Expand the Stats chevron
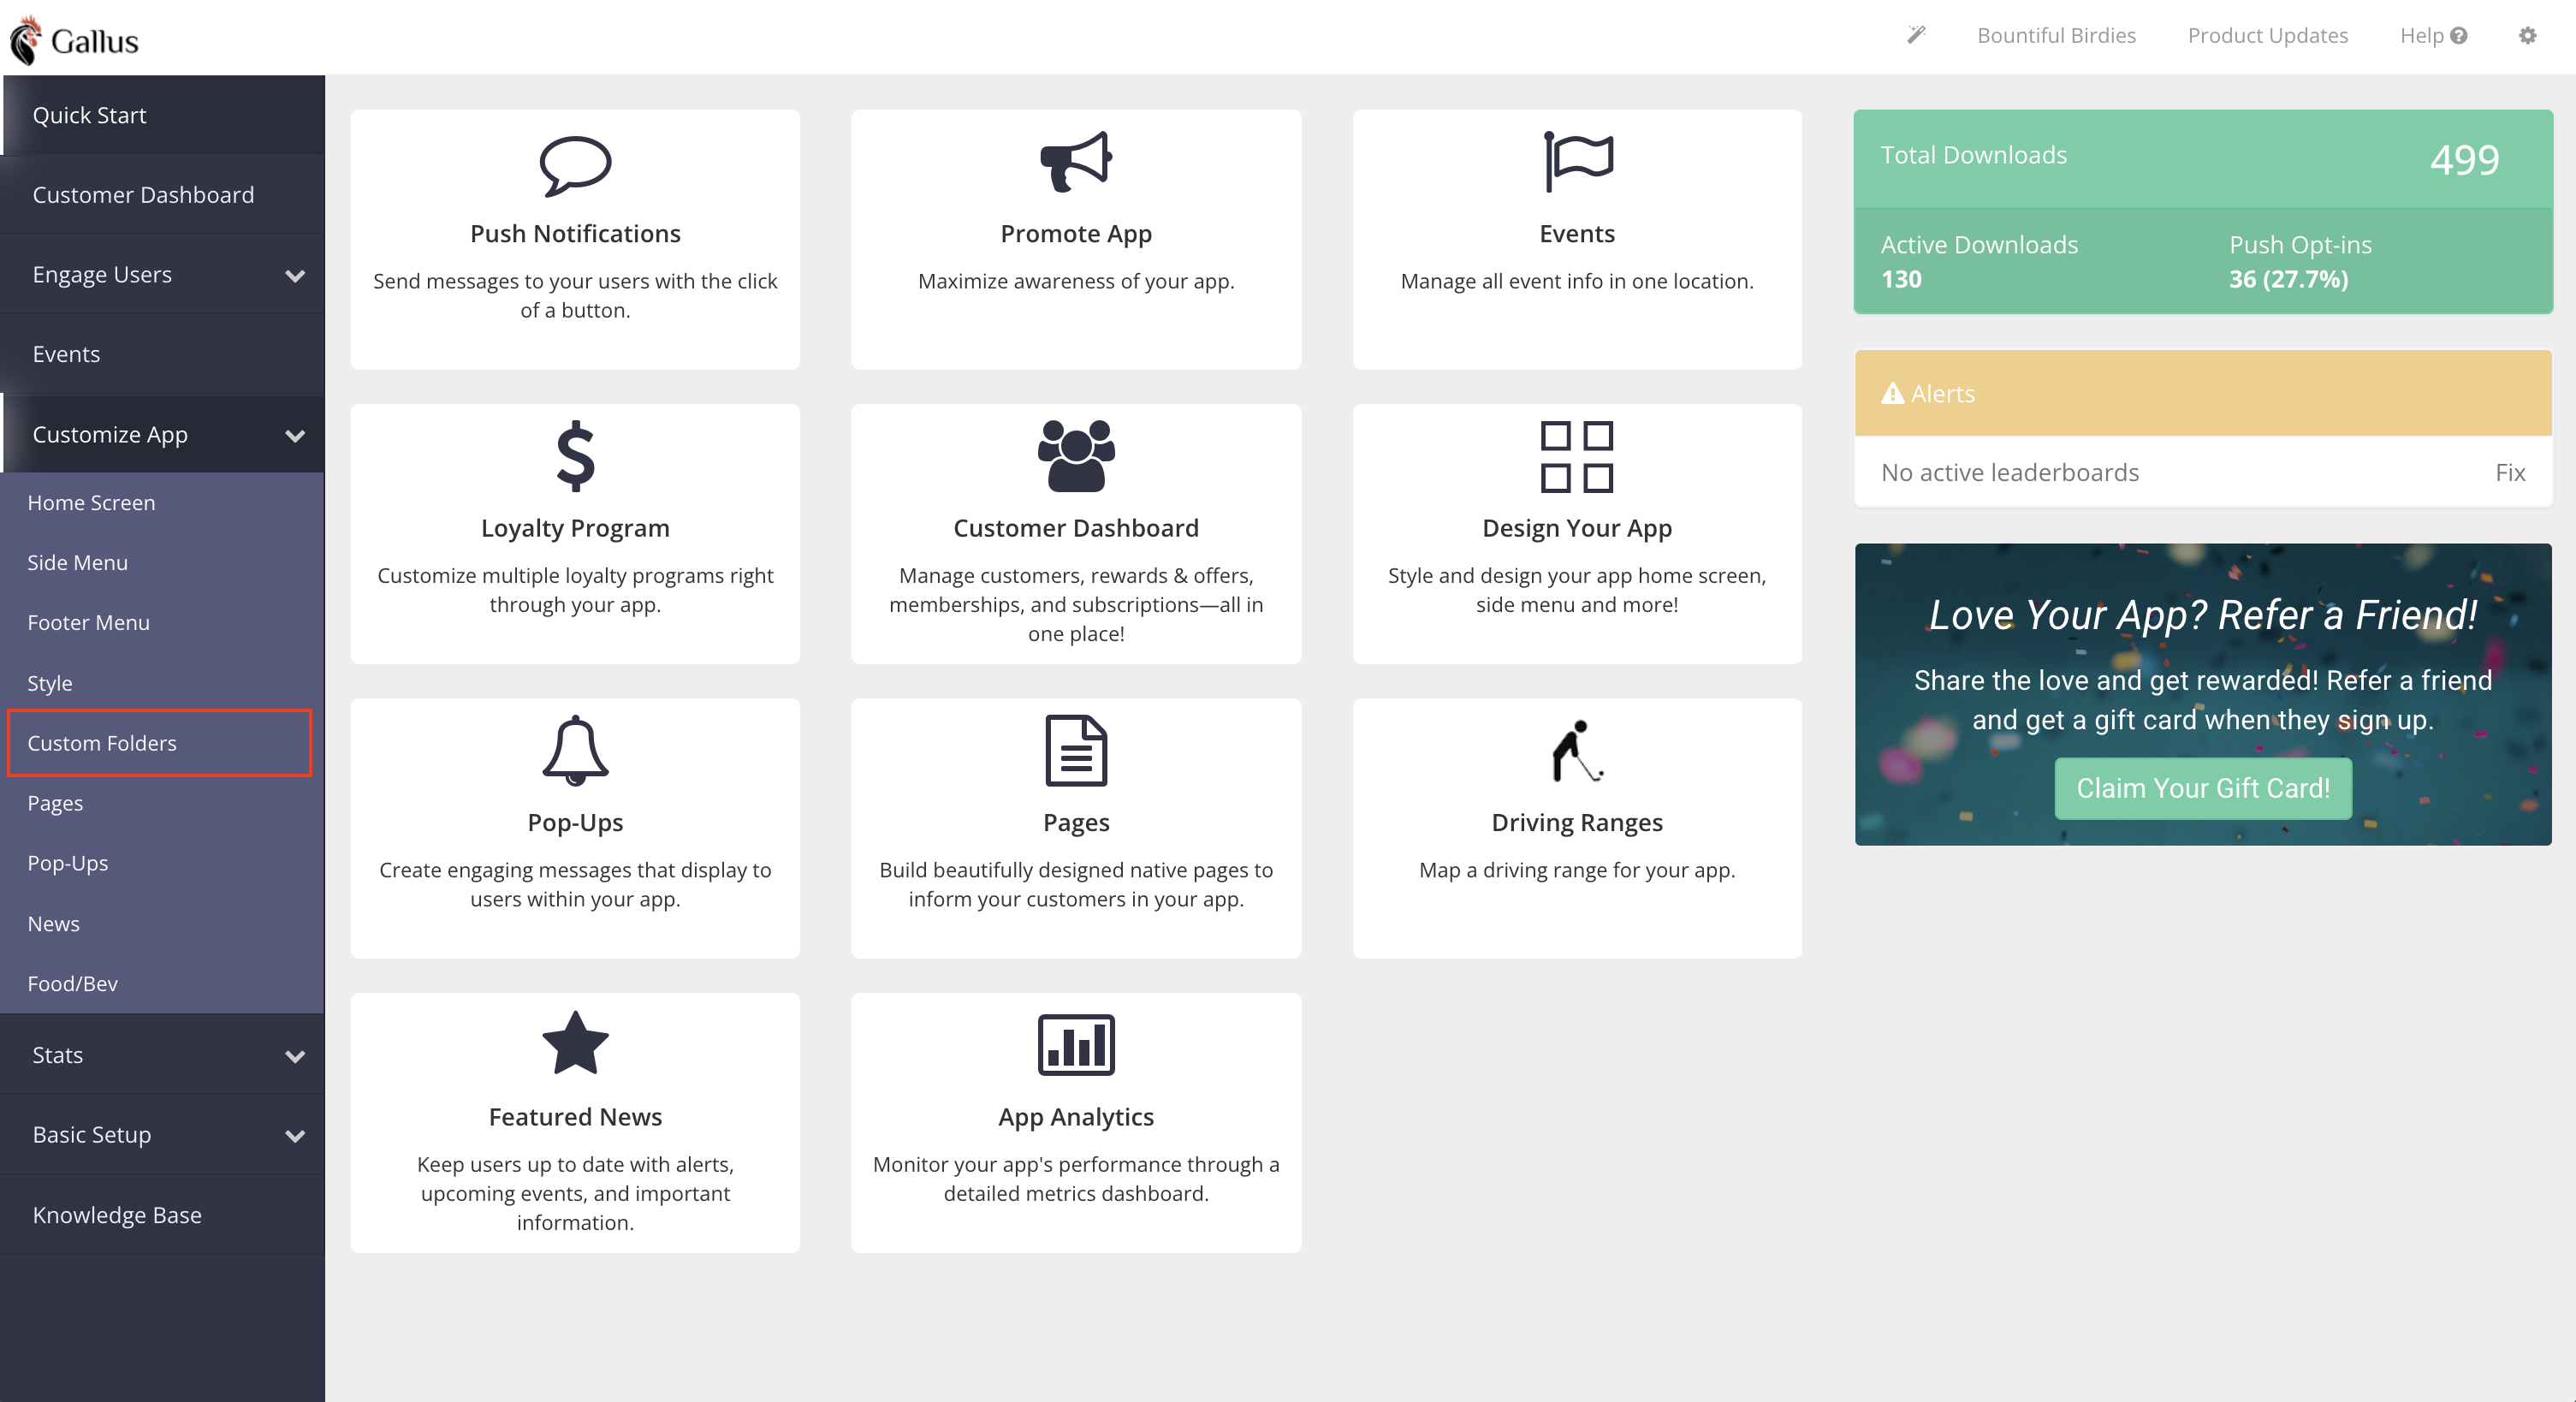The height and width of the screenshot is (1402, 2576). (x=295, y=1055)
